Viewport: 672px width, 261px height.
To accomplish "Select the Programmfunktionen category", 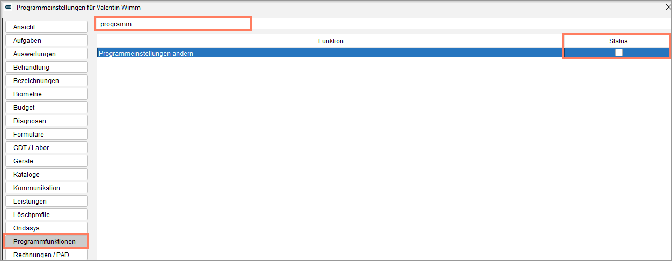I will click(47, 241).
